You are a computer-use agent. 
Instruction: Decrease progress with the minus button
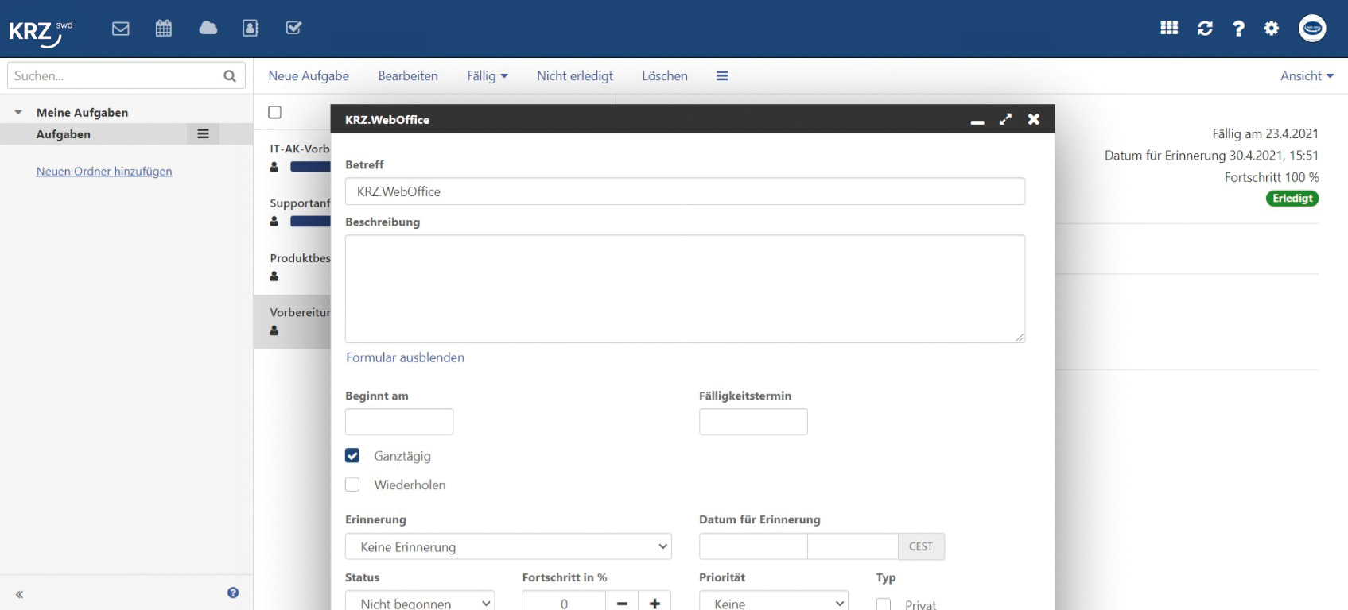[622, 602]
